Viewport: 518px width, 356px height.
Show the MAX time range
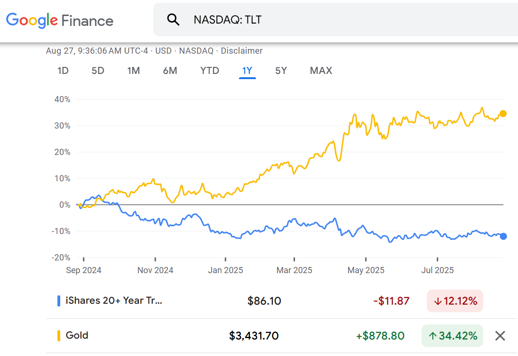pyautogui.click(x=321, y=71)
